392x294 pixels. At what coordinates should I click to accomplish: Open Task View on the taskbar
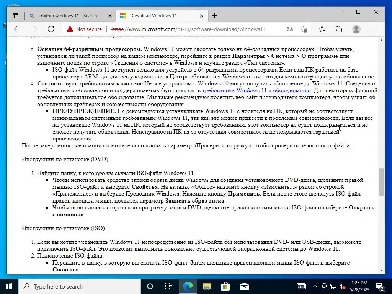point(168,286)
